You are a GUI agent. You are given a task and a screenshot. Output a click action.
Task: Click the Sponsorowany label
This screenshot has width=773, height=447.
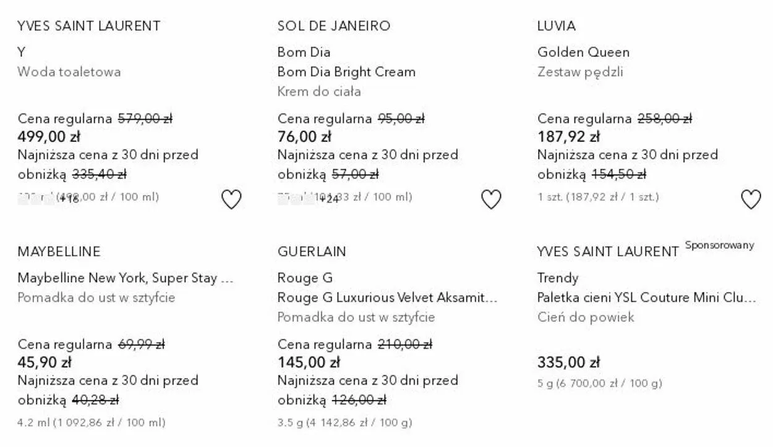[719, 245]
